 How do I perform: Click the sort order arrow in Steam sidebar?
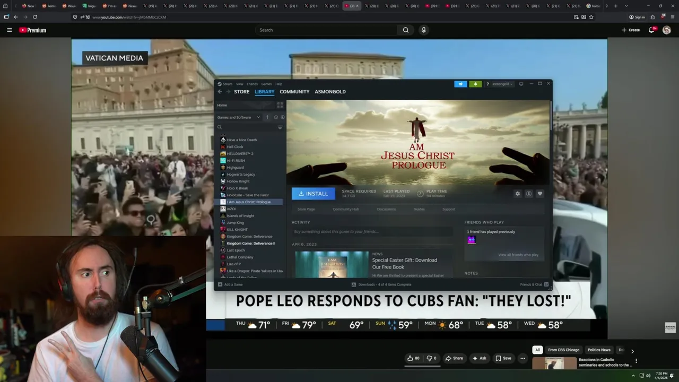point(267,117)
